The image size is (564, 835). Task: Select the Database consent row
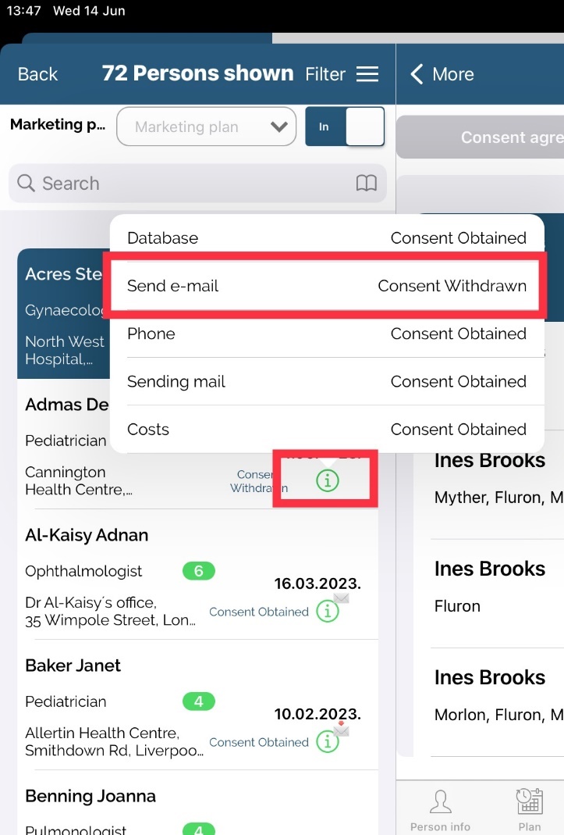click(x=327, y=238)
